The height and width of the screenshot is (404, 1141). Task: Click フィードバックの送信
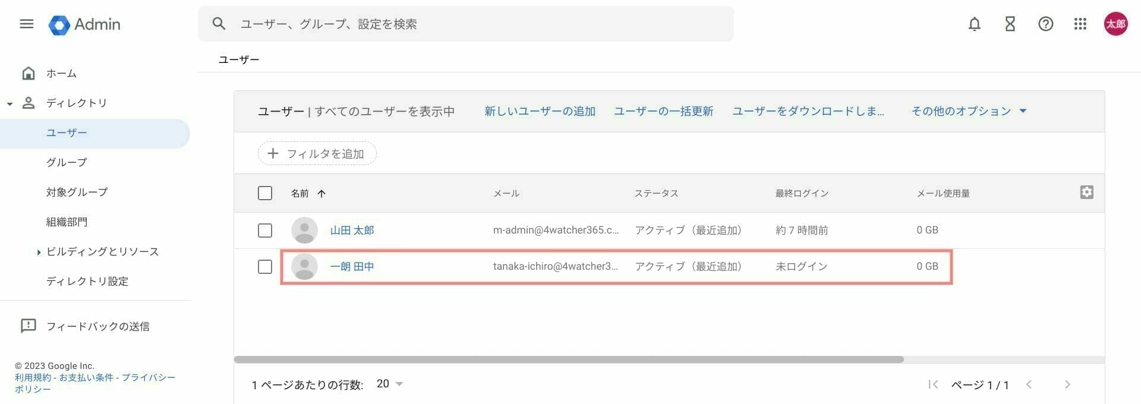(x=98, y=326)
